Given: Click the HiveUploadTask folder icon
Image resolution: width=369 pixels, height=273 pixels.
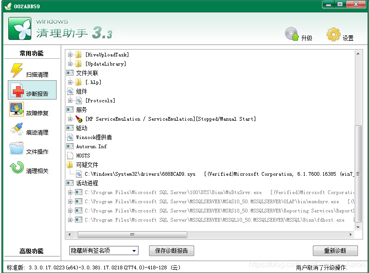Looking at the screenshot, I should click(78, 55).
